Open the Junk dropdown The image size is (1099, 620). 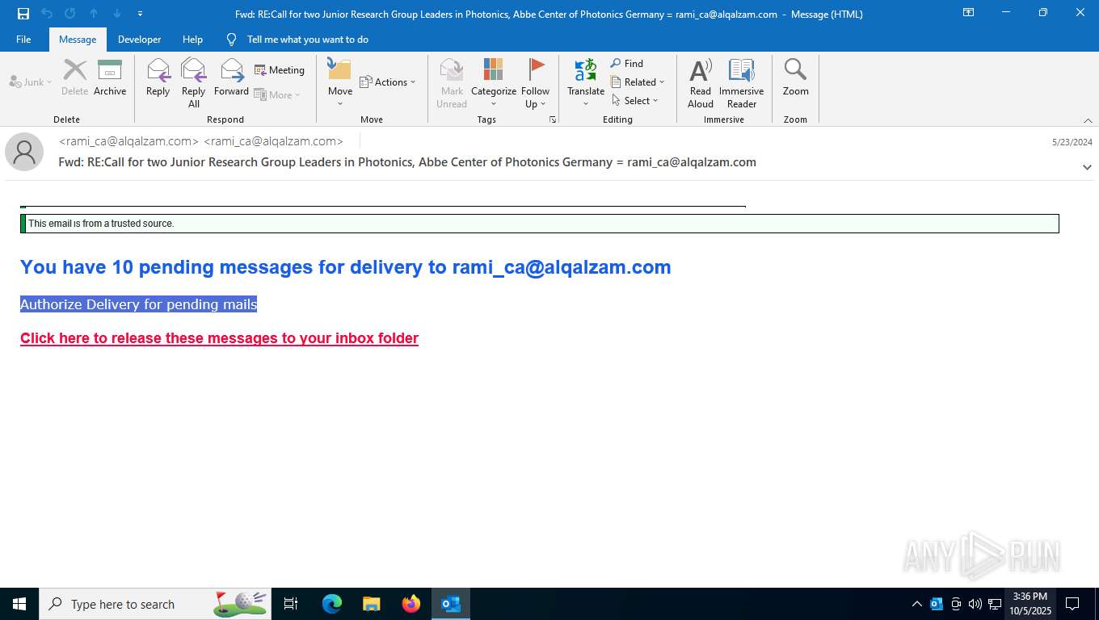click(31, 82)
